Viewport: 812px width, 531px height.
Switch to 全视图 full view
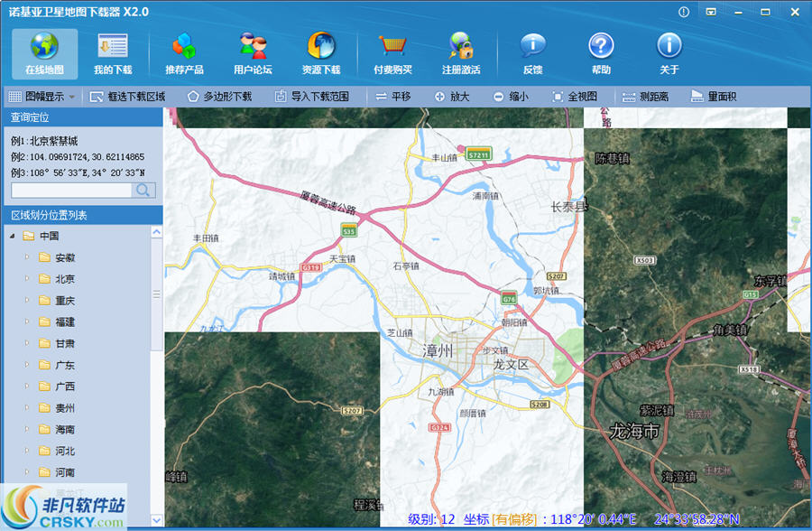pyautogui.click(x=575, y=97)
